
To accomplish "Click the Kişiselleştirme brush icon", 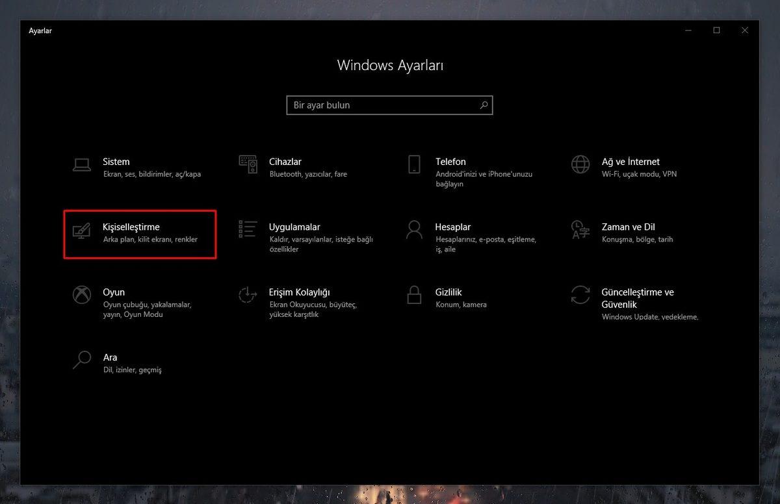I will pyautogui.click(x=81, y=230).
